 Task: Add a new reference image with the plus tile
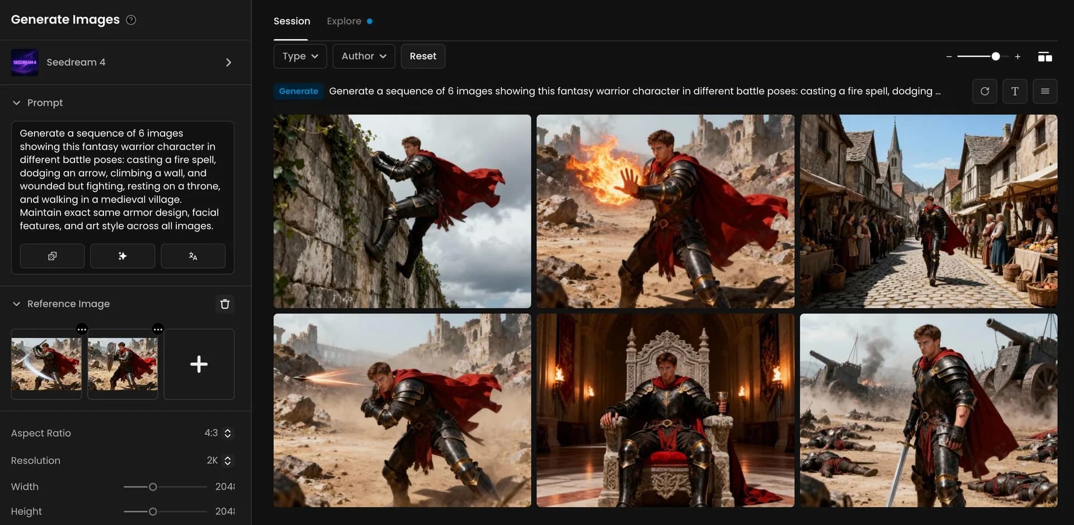(199, 364)
